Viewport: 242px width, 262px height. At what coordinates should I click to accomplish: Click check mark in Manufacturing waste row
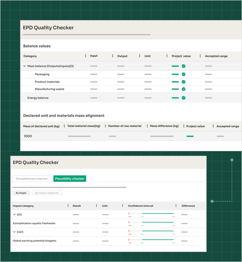(183, 89)
